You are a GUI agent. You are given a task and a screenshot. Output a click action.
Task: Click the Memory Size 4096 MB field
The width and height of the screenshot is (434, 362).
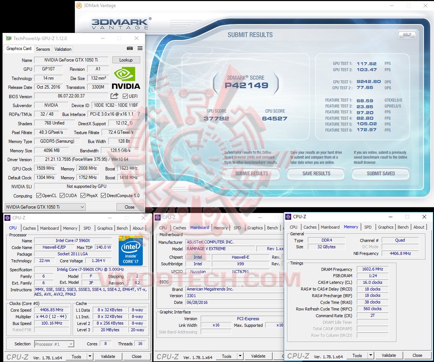[52, 150]
